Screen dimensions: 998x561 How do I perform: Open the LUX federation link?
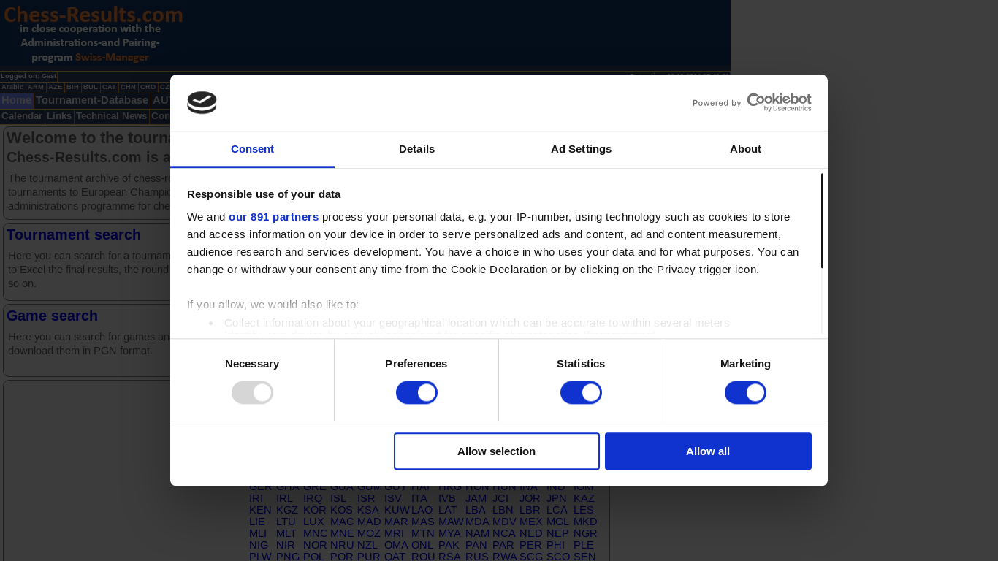313,522
